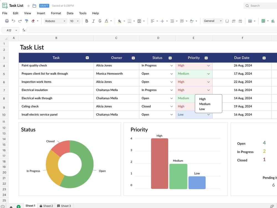Click the clear formatting eraser icon
Screen dimensions: 277x208
(33, 21)
